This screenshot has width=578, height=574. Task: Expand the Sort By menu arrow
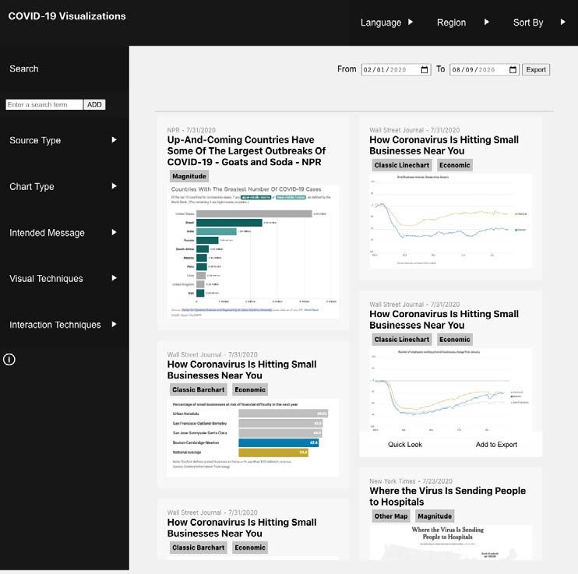(x=563, y=22)
